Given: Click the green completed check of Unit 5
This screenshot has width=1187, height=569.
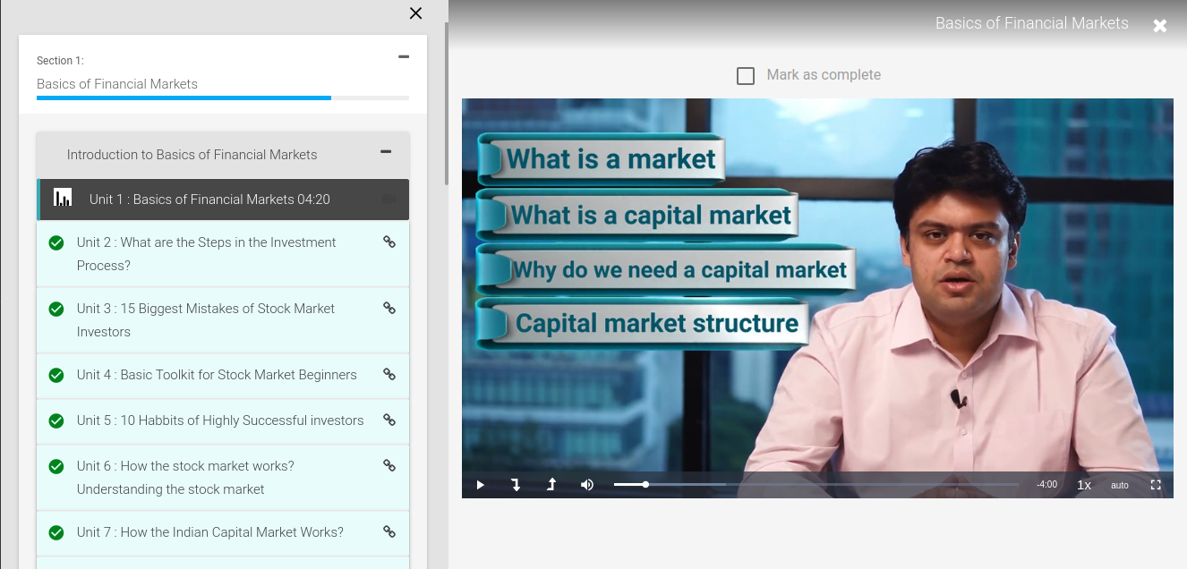Looking at the screenshot, I should coord(56,420).
